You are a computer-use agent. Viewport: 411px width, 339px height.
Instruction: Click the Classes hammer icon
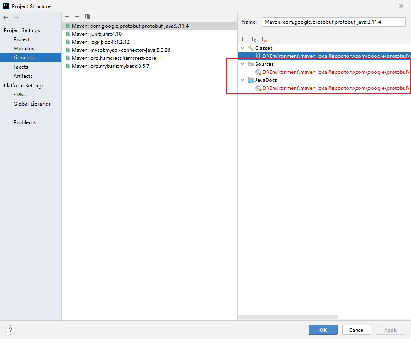[250, 48]
